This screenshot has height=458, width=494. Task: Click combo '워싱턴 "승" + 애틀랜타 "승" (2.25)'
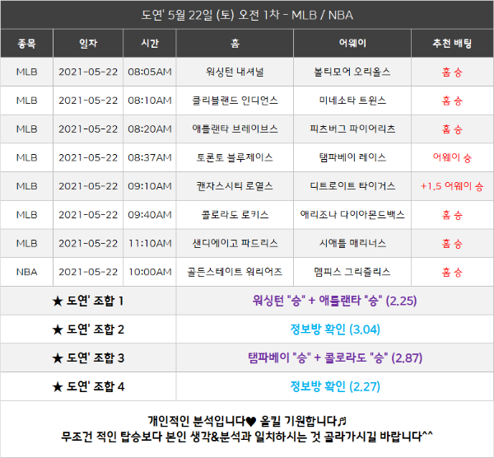334,301
